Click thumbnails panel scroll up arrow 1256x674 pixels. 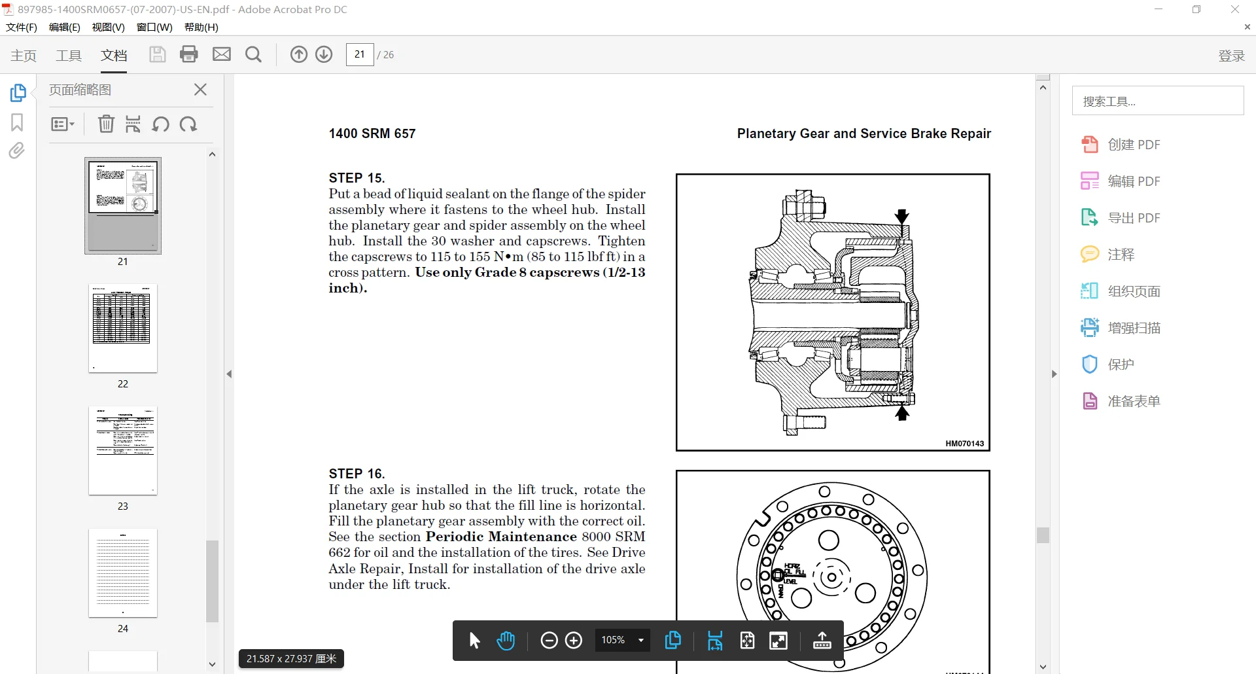212,154
